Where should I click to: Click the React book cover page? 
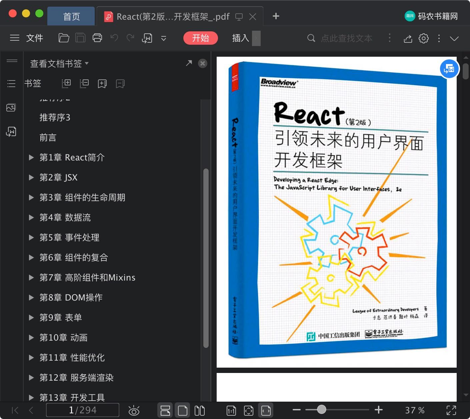tap(337, 212)
